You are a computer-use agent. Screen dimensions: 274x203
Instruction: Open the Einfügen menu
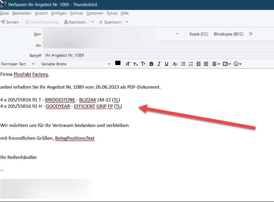[59, 13]
